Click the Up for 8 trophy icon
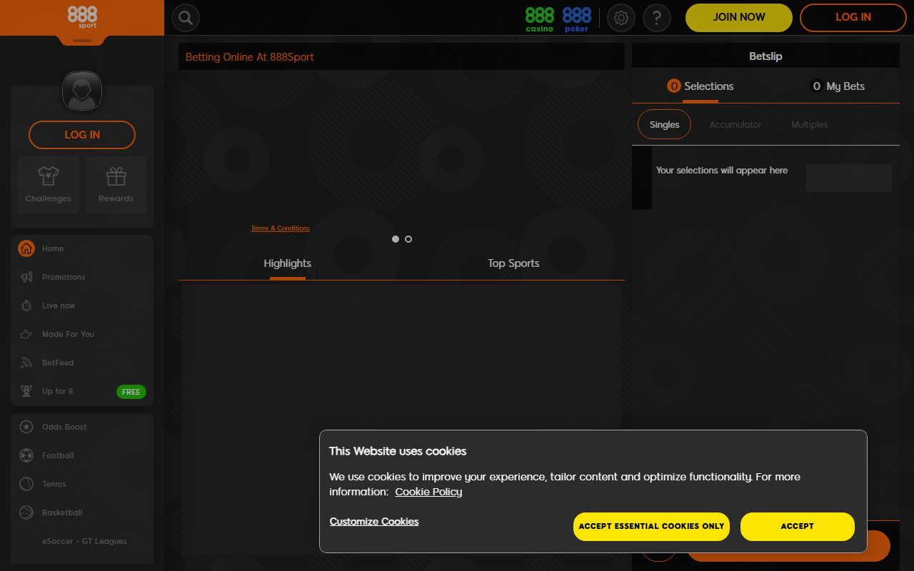The image size is (914, 571). click(26, 391)
